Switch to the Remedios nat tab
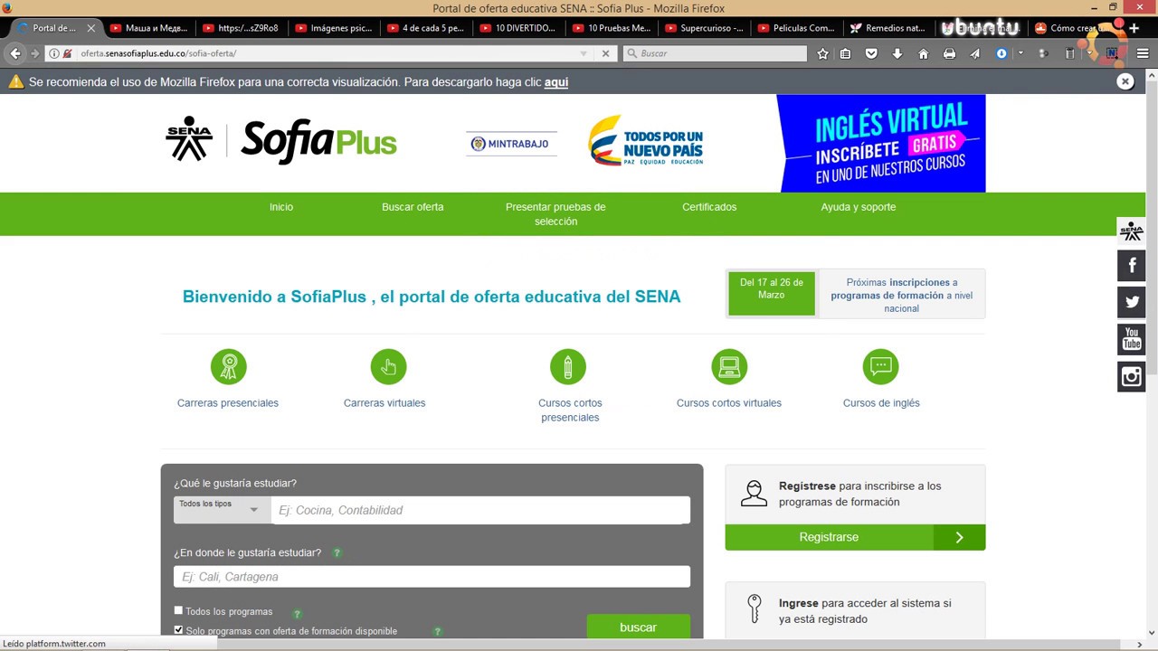Image resolution: width=1158 pixels, height=651 pixels. [x=887, y=28]
